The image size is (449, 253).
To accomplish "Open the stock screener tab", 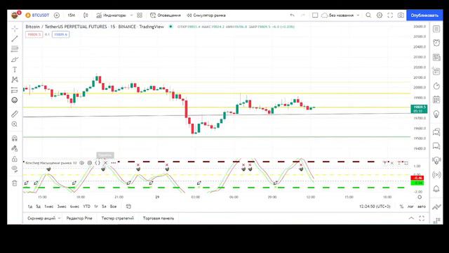I will click(x=41, y=219).
